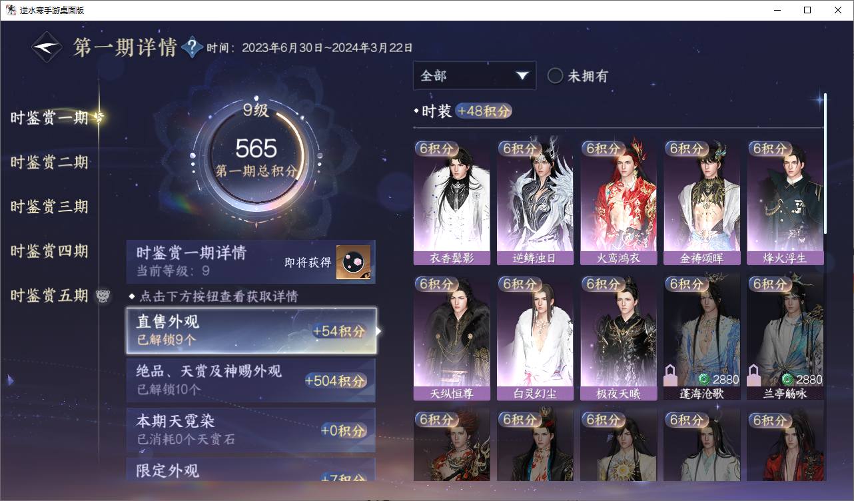
Task: Click the small left-edge expand arrow
Action: point(10,380)
